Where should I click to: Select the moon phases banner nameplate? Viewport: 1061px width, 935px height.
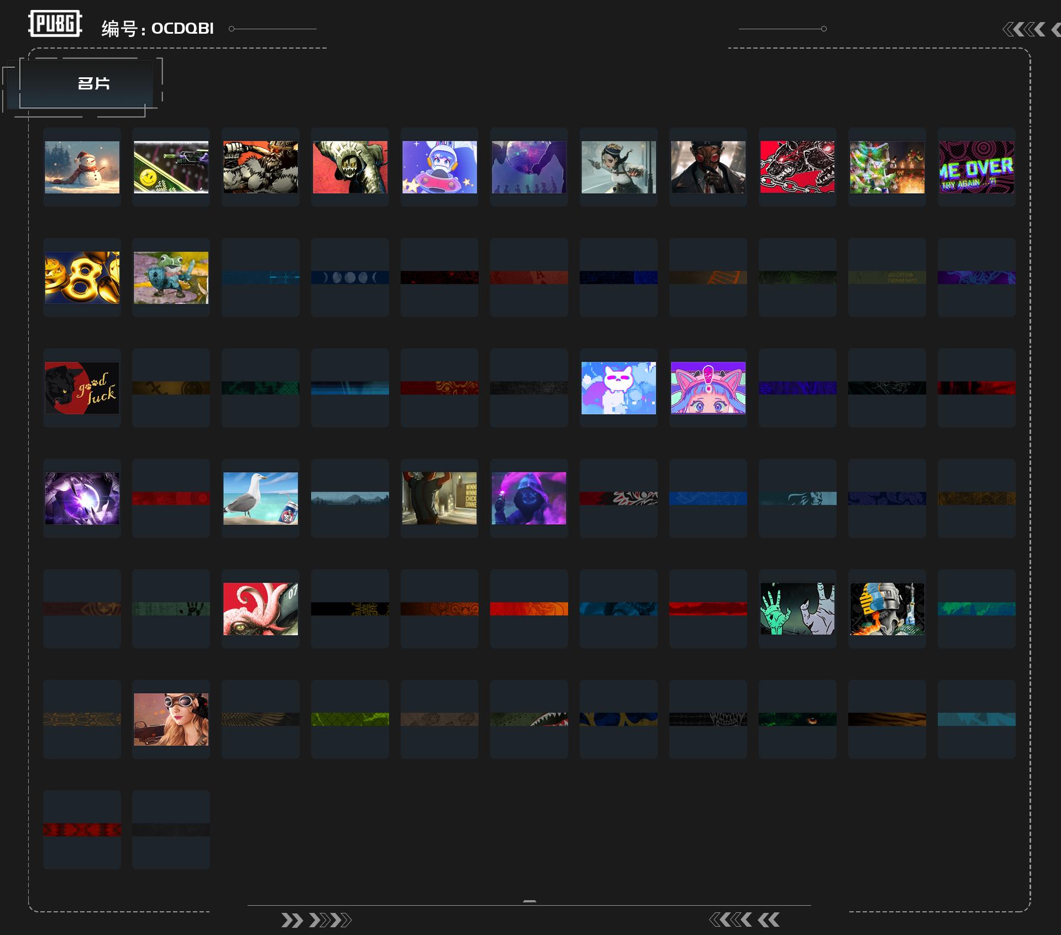350,277
